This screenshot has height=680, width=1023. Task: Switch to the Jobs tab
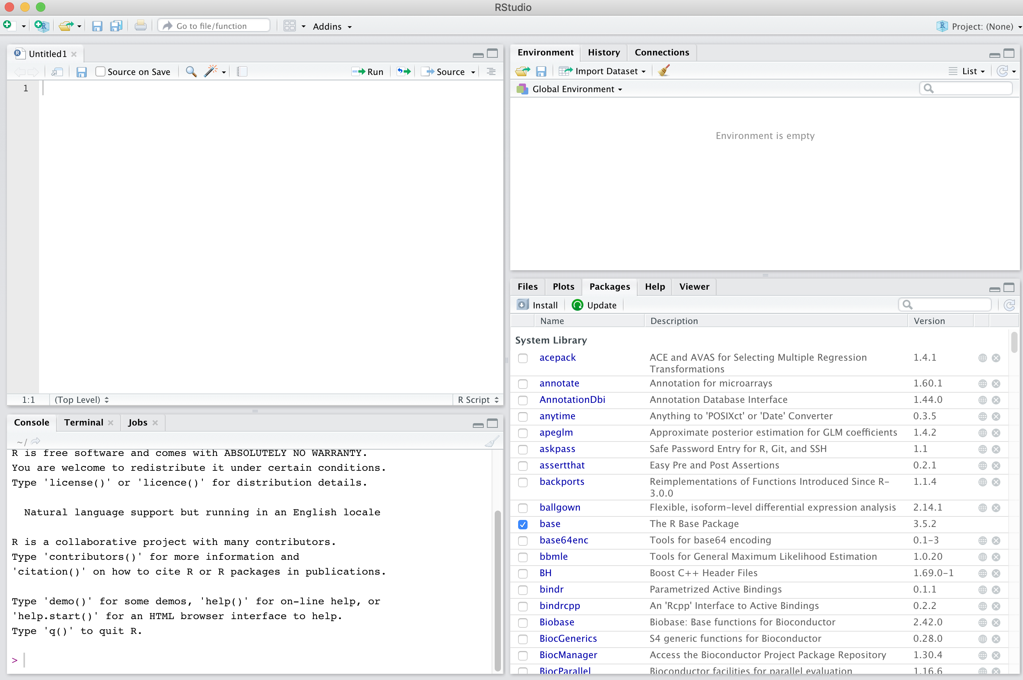point(138,422)
